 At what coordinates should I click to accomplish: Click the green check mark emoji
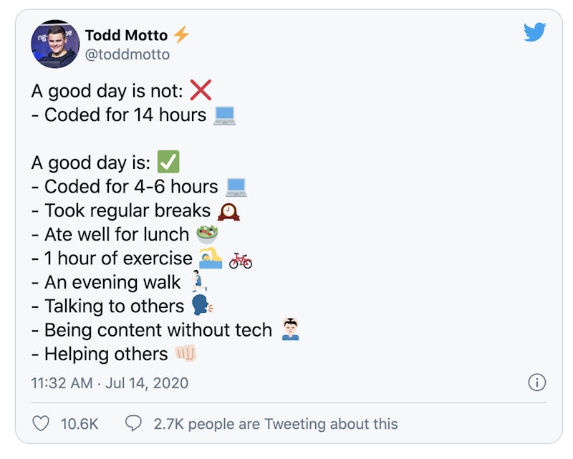coord(168,163)
